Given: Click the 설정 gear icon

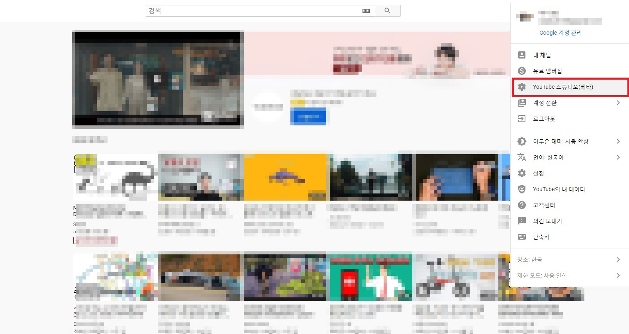Looking at the screenshot, I should [x=521, y=173].
